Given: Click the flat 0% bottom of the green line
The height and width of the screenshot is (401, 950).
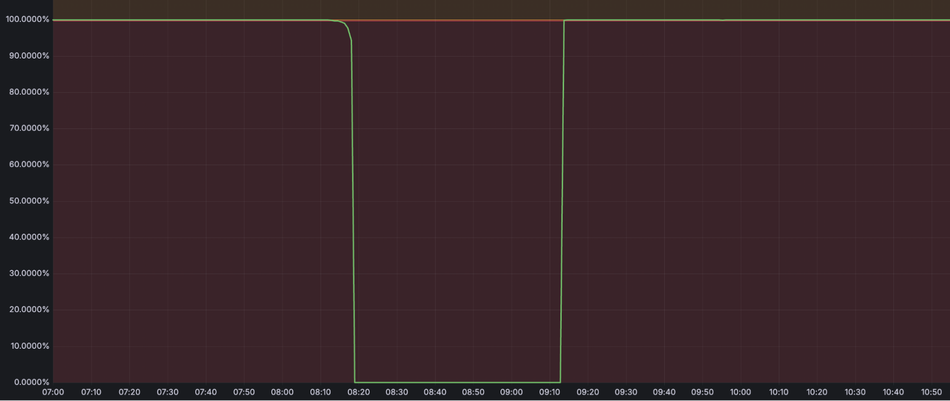Looking at the screenshot, I should tap(457, 382).
